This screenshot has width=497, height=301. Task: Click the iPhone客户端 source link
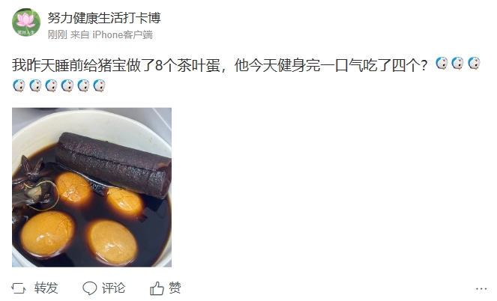click(x=122, y=34)
